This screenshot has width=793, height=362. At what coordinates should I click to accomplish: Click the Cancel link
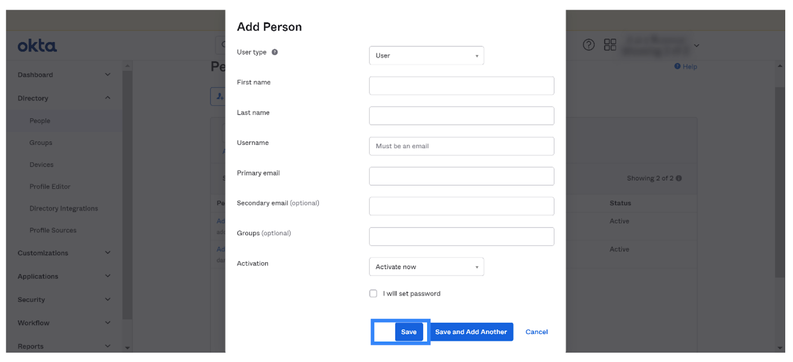coord(537,332)
